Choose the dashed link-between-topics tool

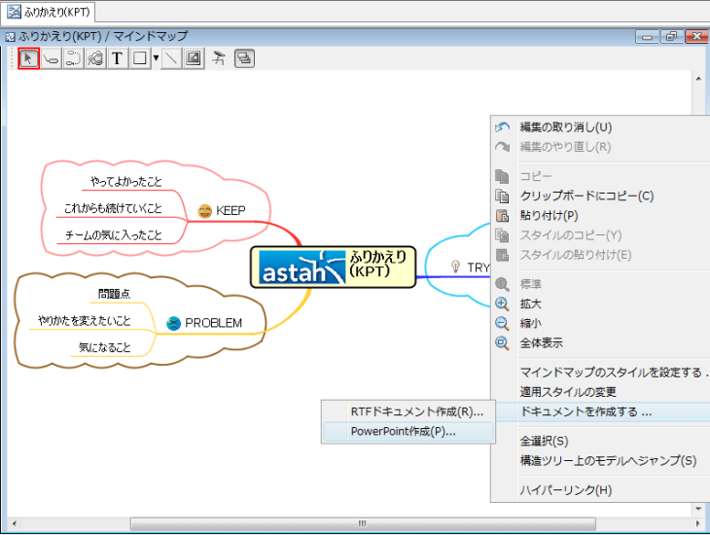pos(73,58)
